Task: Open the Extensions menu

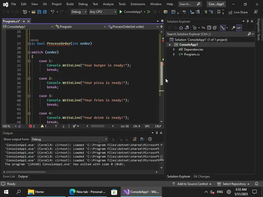Action: point(138,4)
